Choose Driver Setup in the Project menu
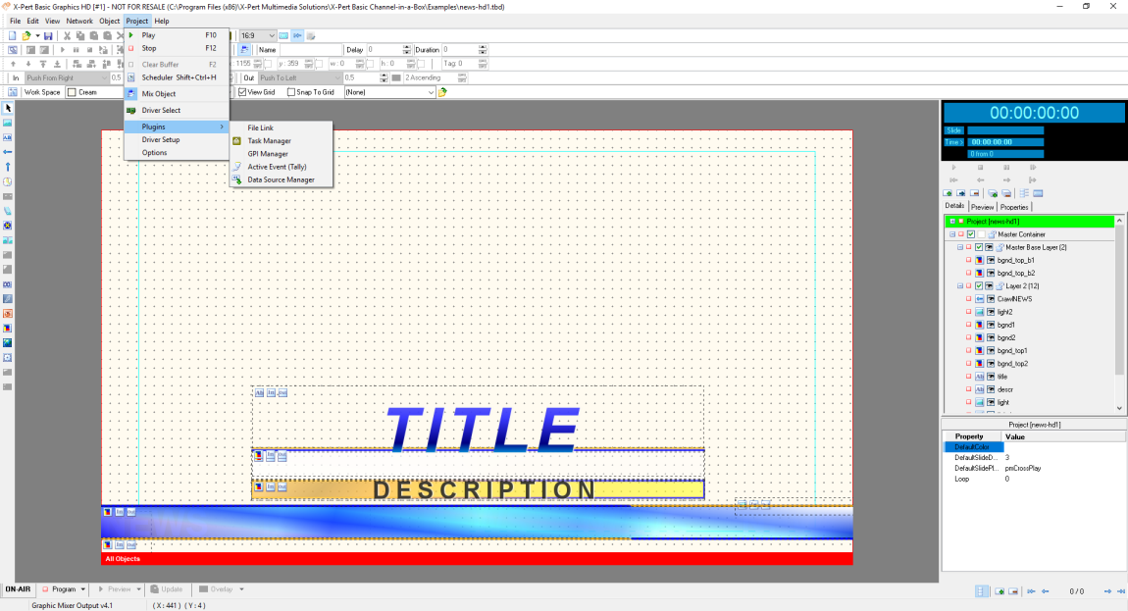 177,139
